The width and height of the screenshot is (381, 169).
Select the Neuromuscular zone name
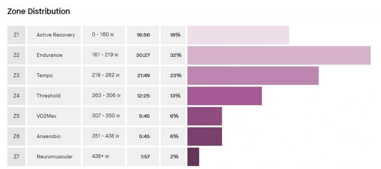(54, 157)
